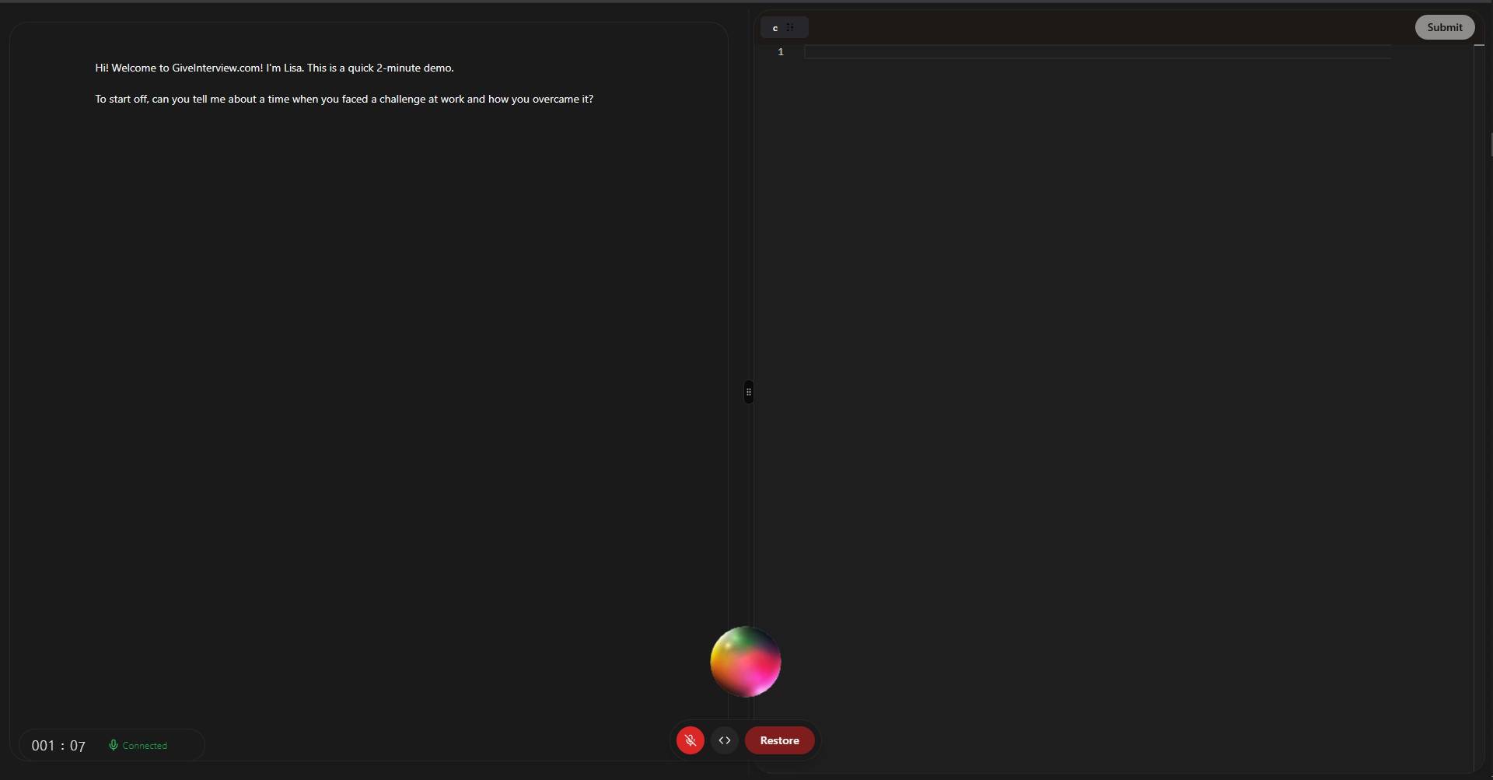Click the dotted grip icon beside the C language label
The width and height of the screenshot is (1493, 780).
(x=790, y=27)
